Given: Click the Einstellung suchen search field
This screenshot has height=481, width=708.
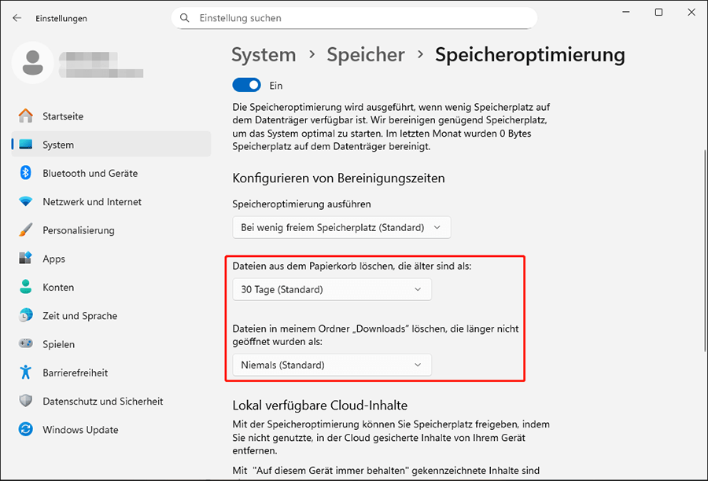Looking at the screenshot, I should click(x=362, y=17).
